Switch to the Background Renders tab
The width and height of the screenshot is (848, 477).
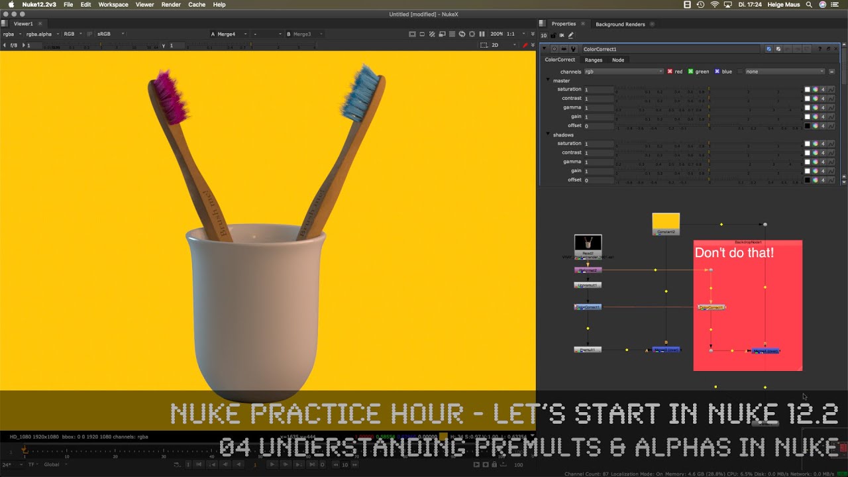coord(620,24)
